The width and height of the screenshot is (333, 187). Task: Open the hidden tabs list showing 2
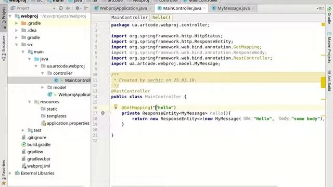coord(321,8)
